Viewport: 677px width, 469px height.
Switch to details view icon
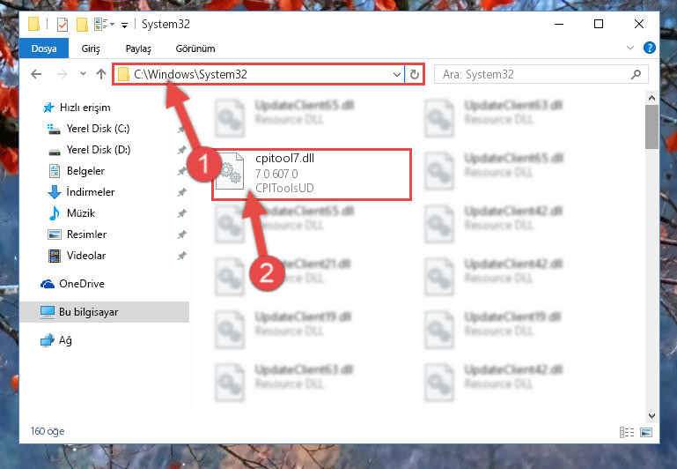[627, 432]
